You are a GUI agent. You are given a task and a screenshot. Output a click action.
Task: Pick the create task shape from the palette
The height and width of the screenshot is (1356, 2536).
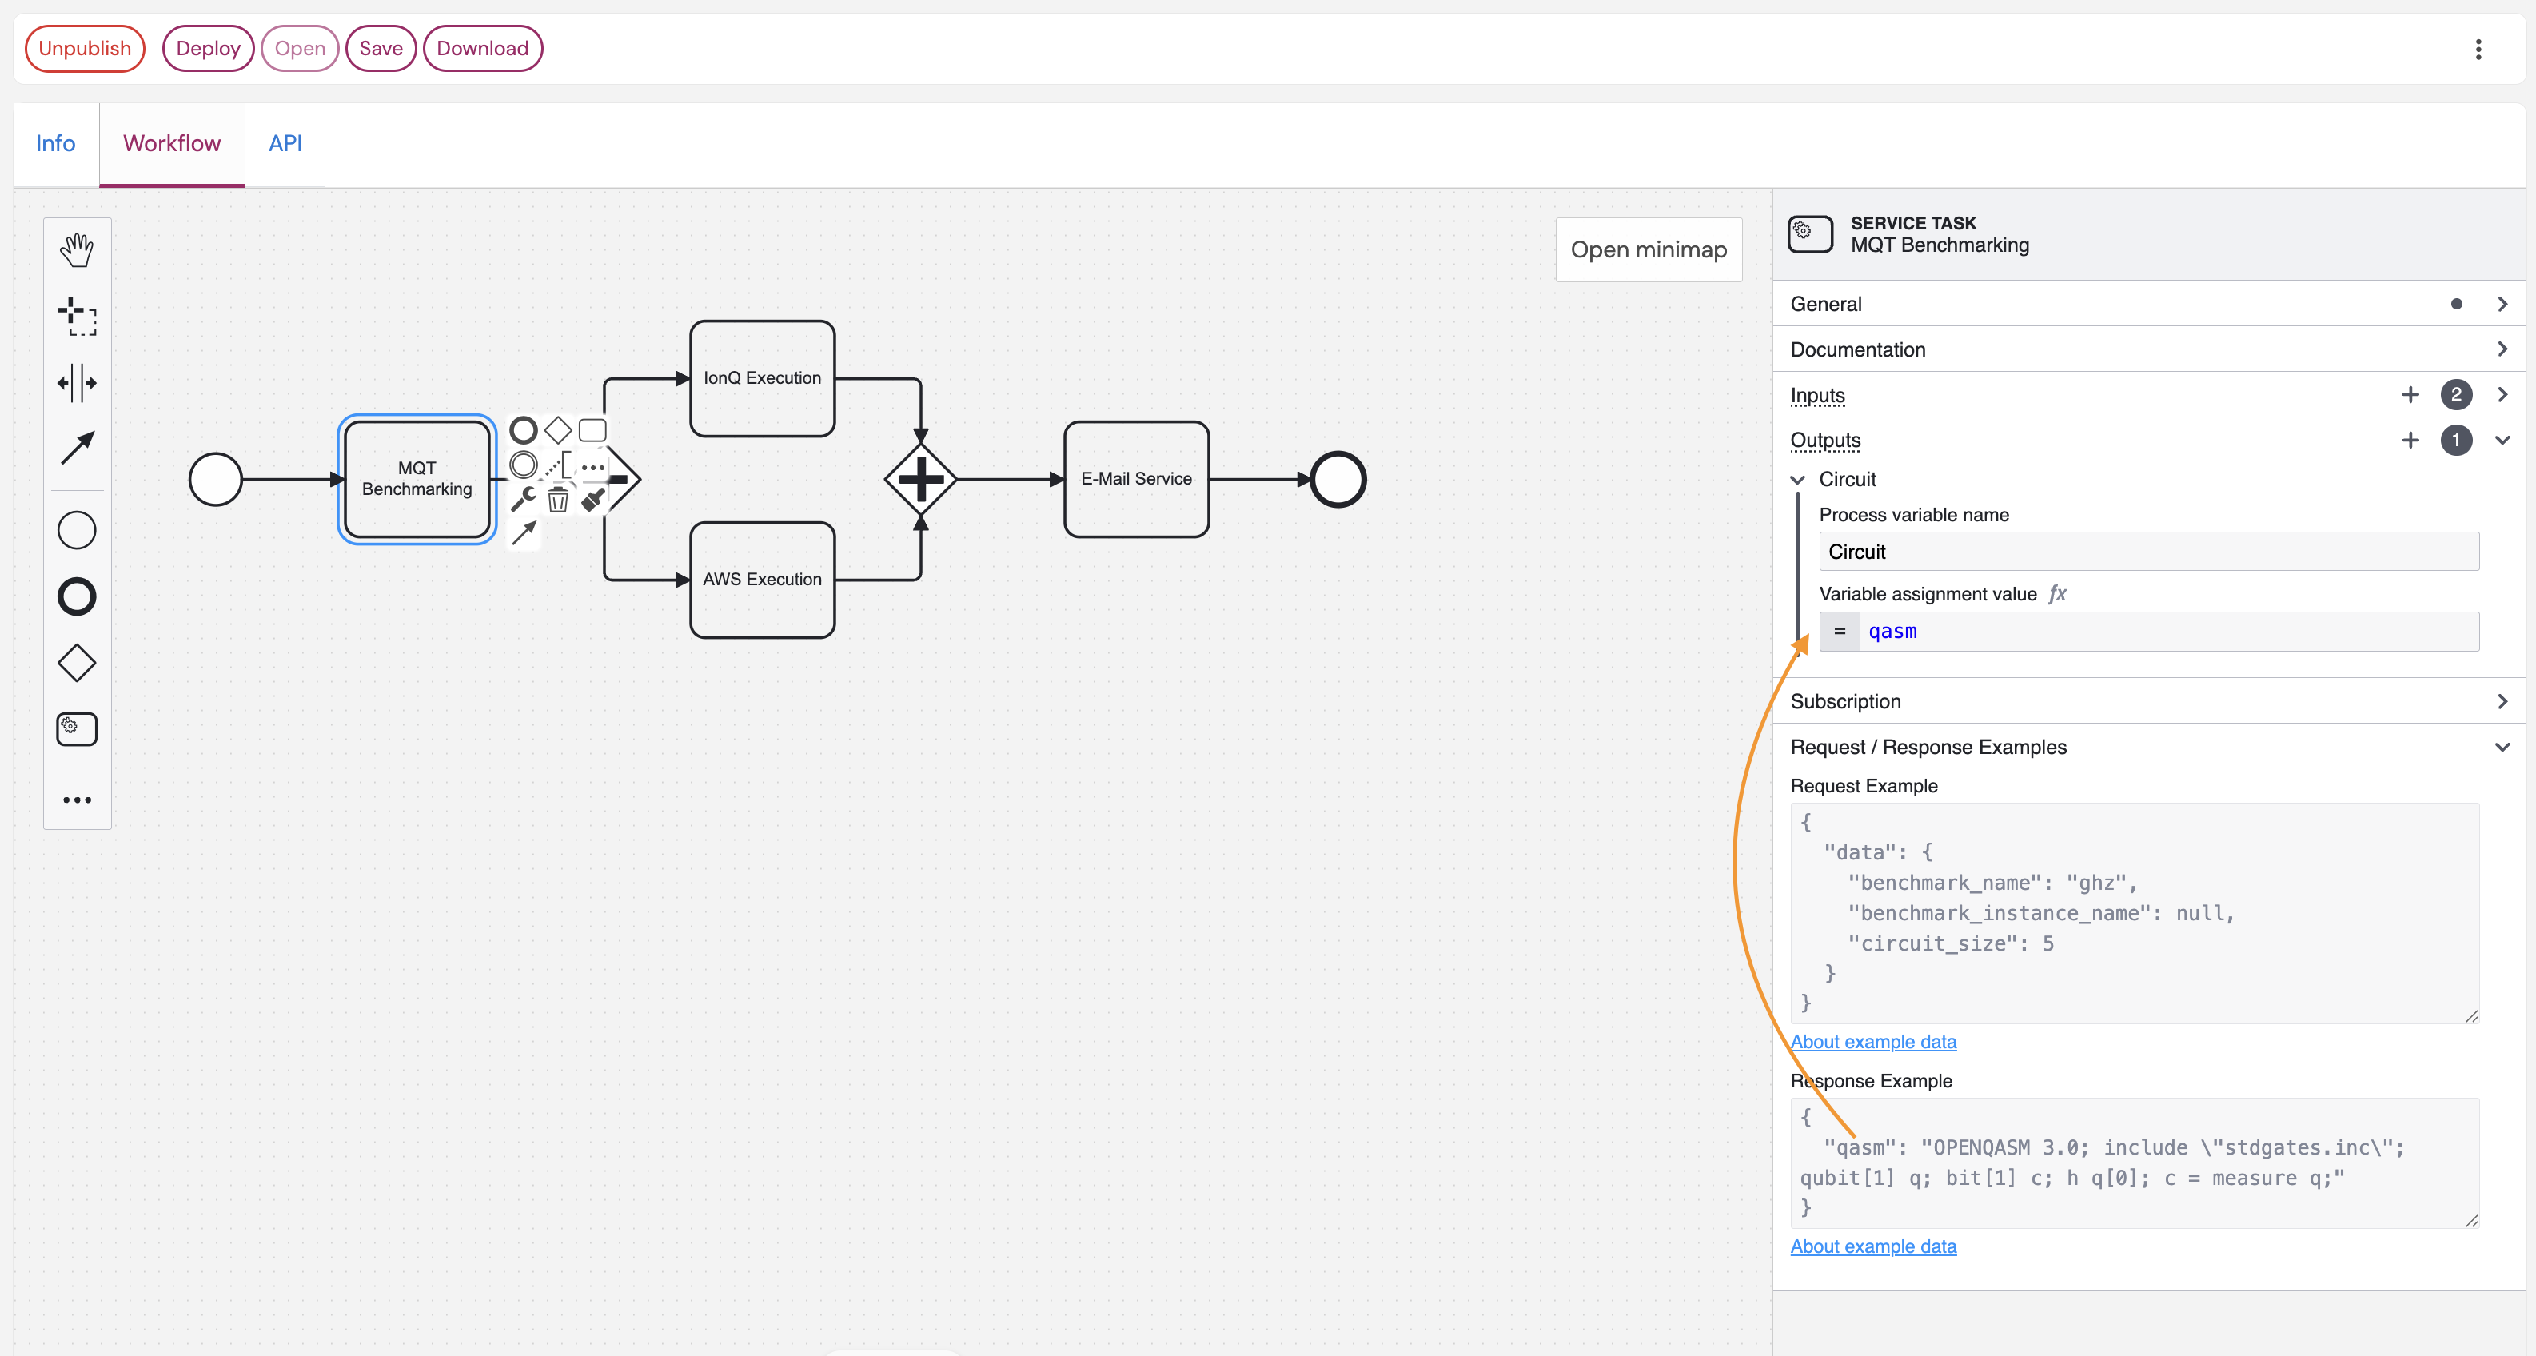(76, 728)
